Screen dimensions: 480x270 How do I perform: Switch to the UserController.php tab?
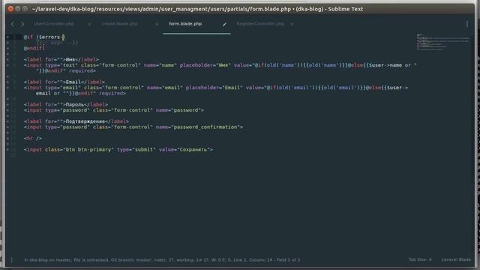tap(54, 23)
